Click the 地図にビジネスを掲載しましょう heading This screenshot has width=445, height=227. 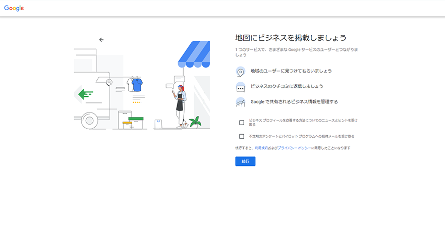pos(291,38)
